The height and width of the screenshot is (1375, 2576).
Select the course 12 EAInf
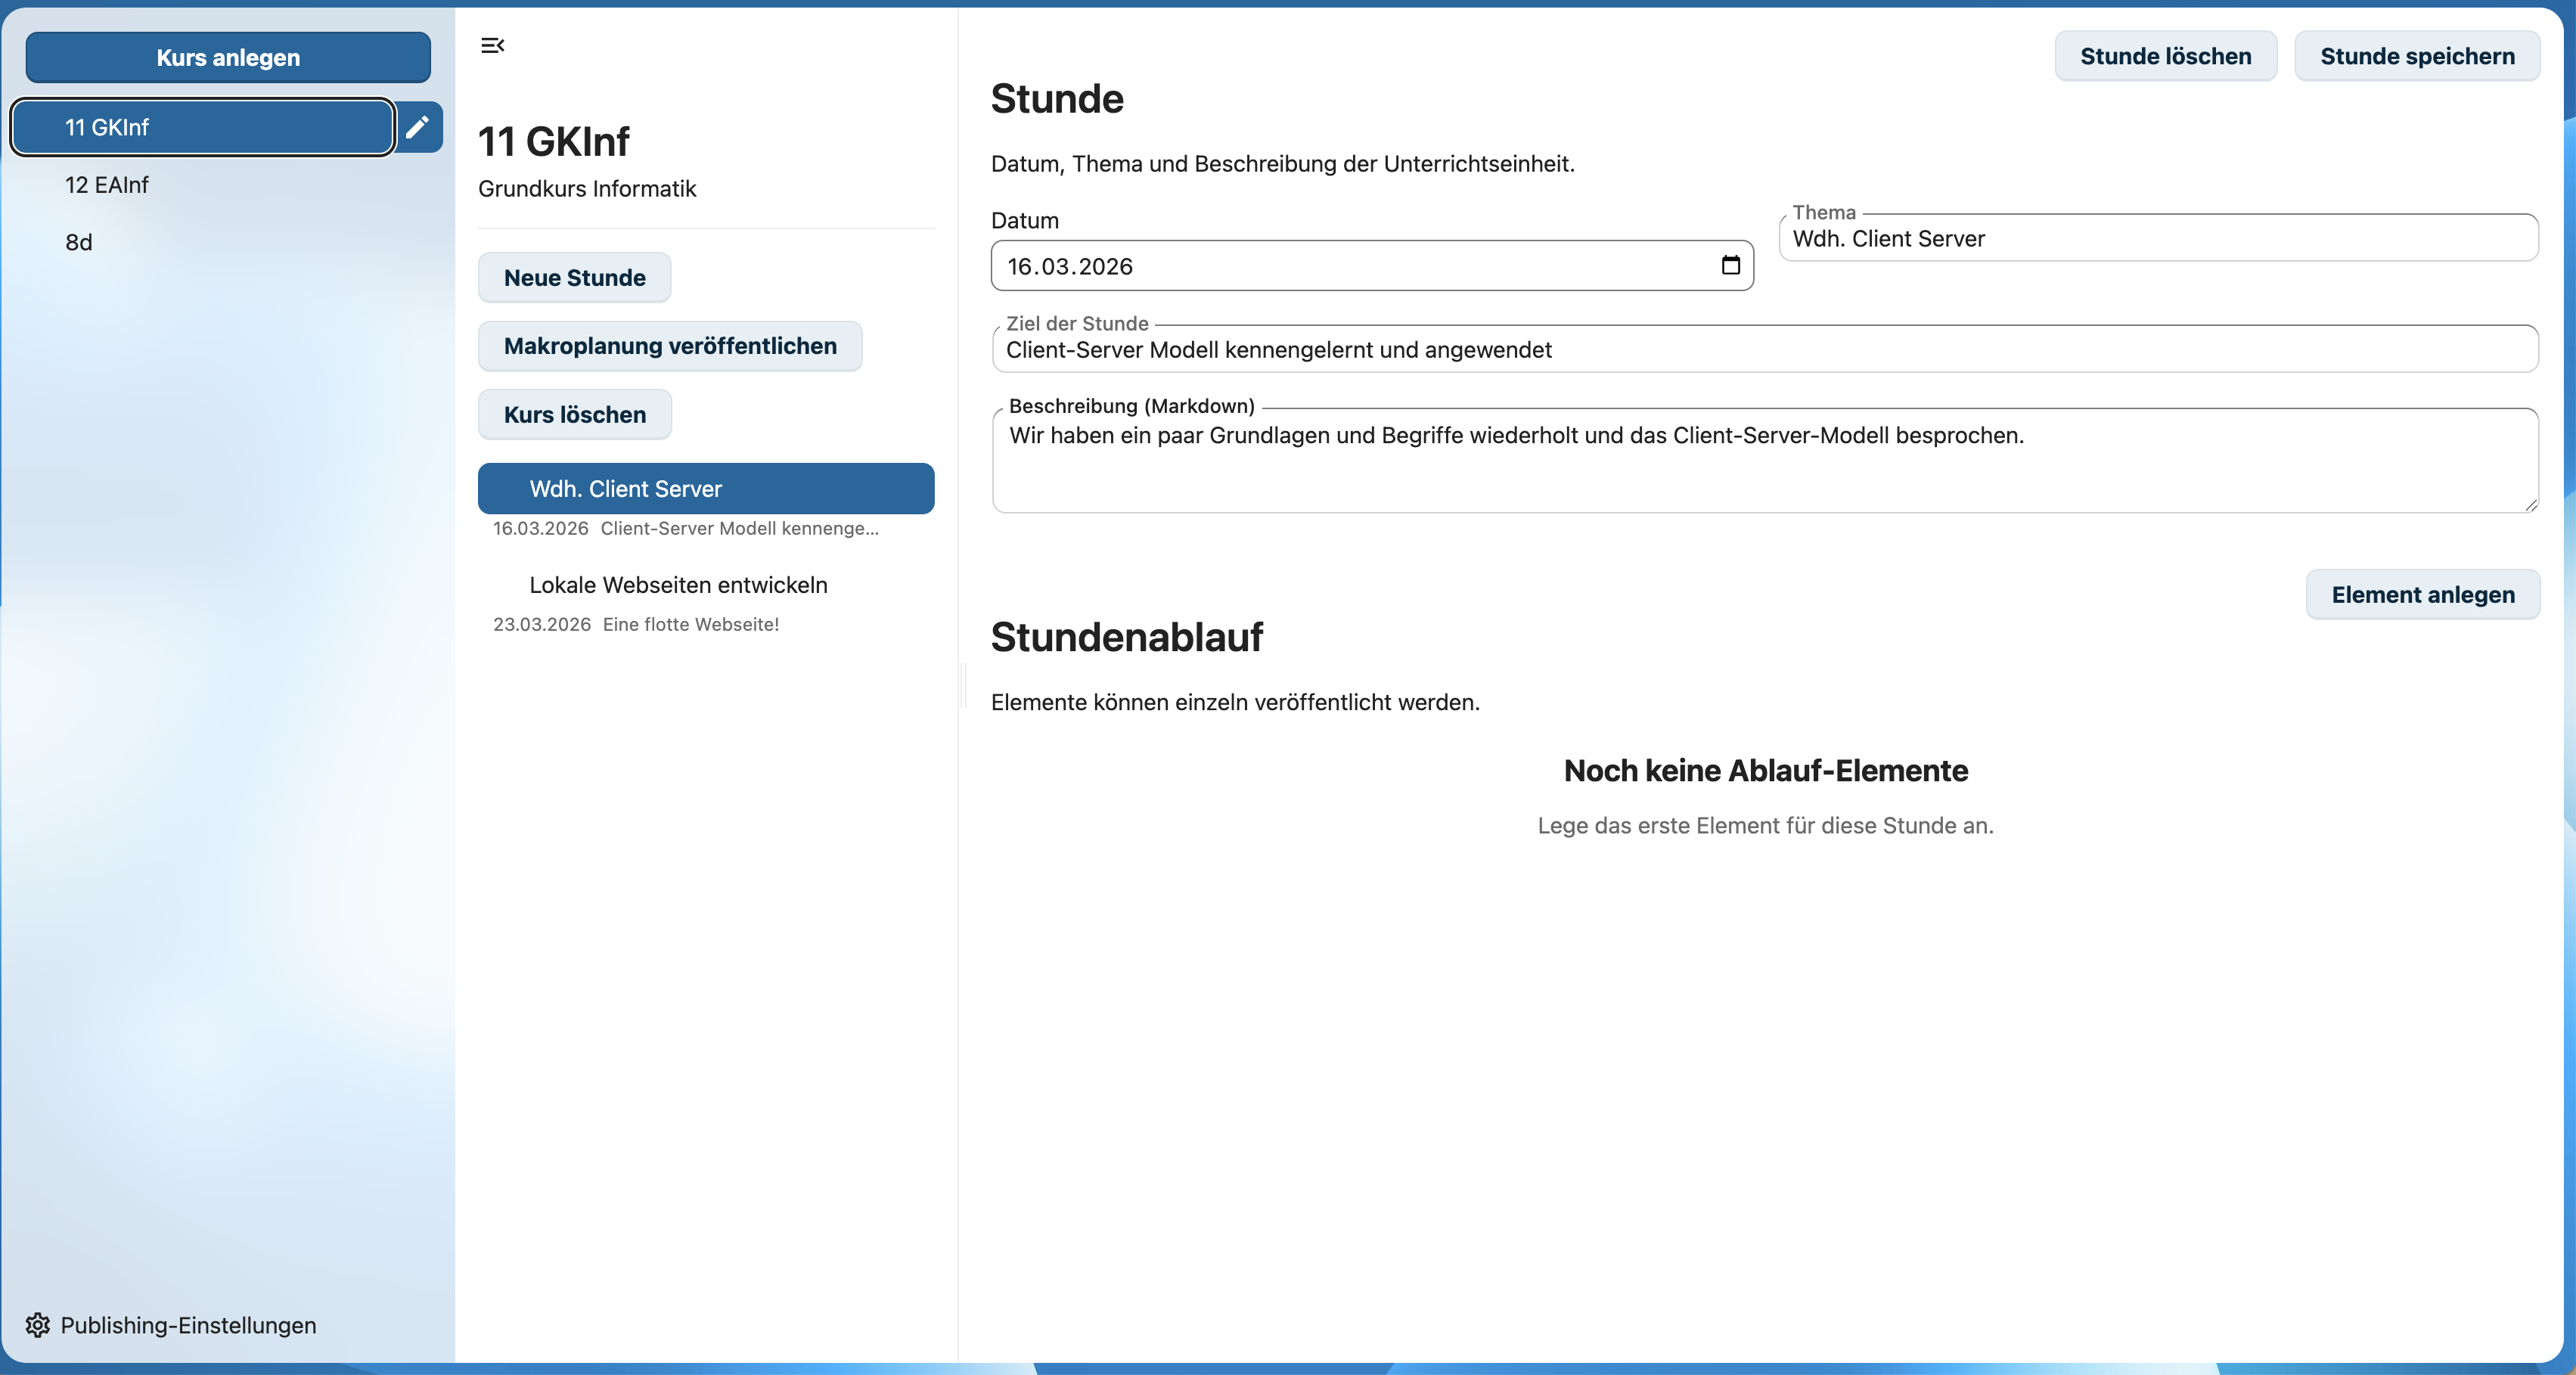coord(107,185)
